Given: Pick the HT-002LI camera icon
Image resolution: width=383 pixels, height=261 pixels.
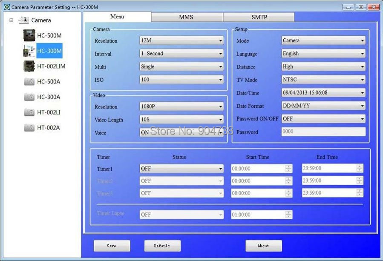Looking at the screenshot, I should (x=29, y=112).
